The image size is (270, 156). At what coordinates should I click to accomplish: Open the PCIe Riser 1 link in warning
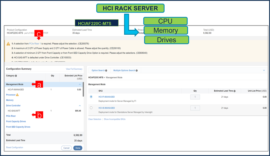(35, 44)
